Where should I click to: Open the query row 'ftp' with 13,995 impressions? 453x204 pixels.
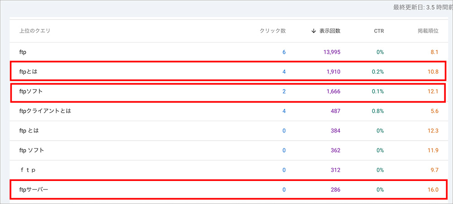click(x=23, y=52)
